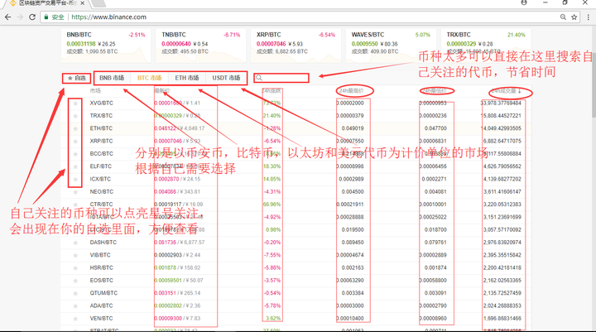This screenshot has width=596, height=332.
Task: Click ADA/BTC pair name
Action: pyautogui.click(x=101, y=306)
